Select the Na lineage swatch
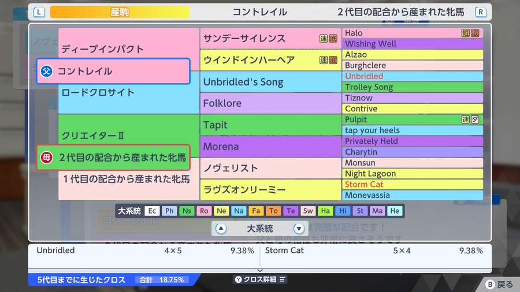This screenshot has width=520, height=292. 239,211
